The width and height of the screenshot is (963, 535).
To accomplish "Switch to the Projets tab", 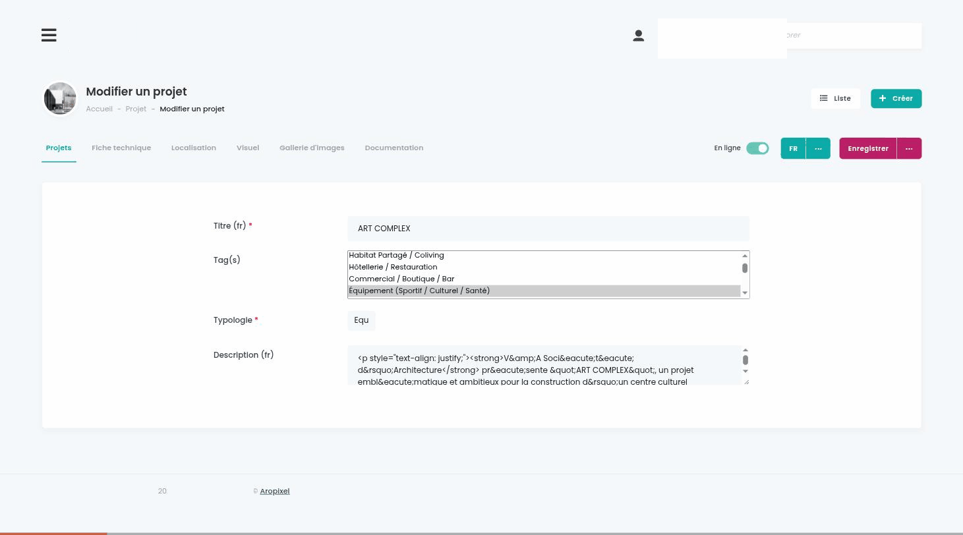I will click(59, 148).
